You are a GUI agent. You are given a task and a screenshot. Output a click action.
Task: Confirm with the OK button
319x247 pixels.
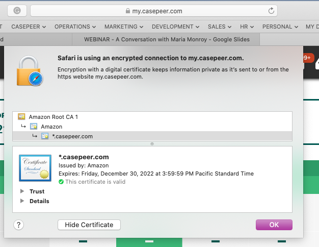coord(274,225)
